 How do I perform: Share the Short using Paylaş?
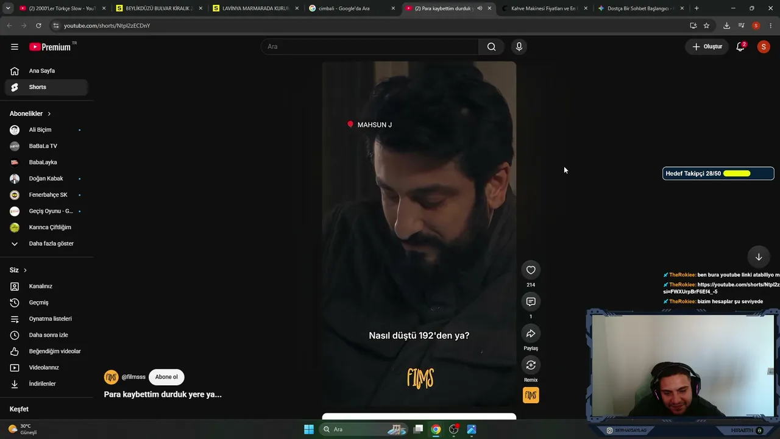coord(531,334)
